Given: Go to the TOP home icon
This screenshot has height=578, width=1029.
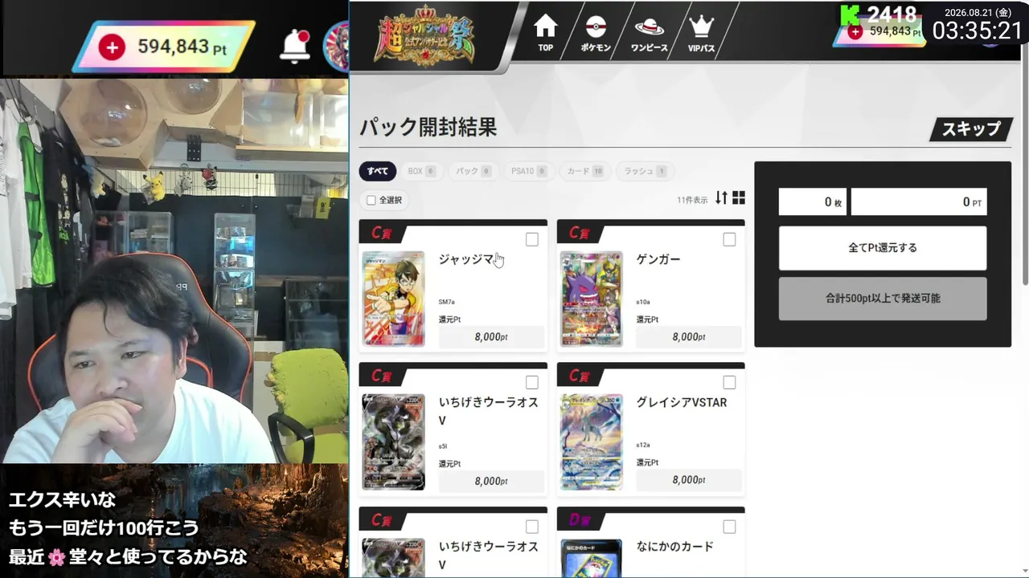Looking at the screenshot, I should (545, 34).
